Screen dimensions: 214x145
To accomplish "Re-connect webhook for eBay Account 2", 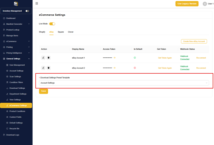I will pos(201,68).
